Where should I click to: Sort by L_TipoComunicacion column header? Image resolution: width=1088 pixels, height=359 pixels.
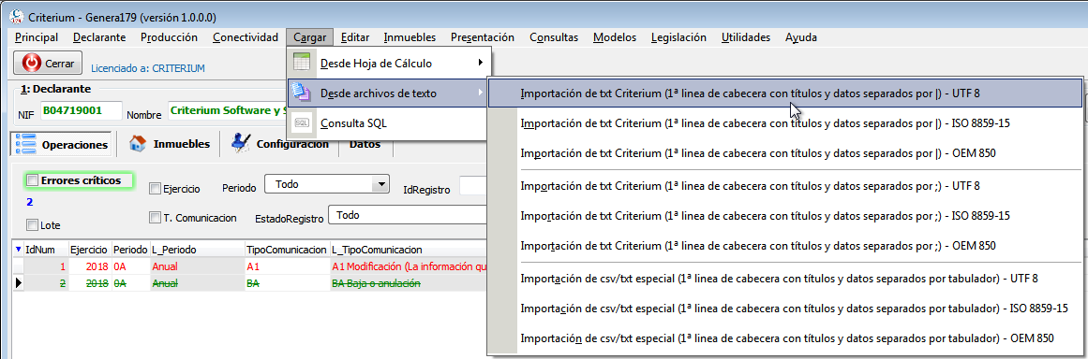(x=409, y=250)
